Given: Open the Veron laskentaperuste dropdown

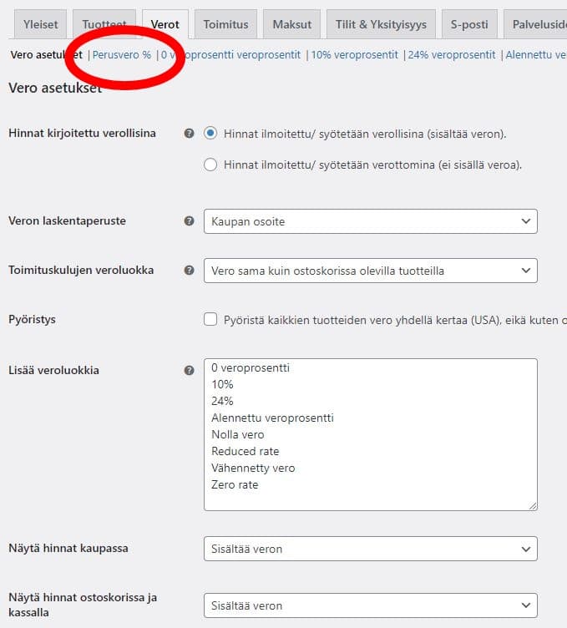Looking at the screenshot, I should point(370,221).
